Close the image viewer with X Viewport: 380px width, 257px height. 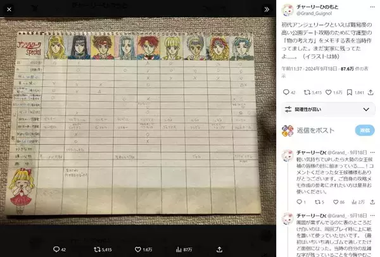click(9, 9)
